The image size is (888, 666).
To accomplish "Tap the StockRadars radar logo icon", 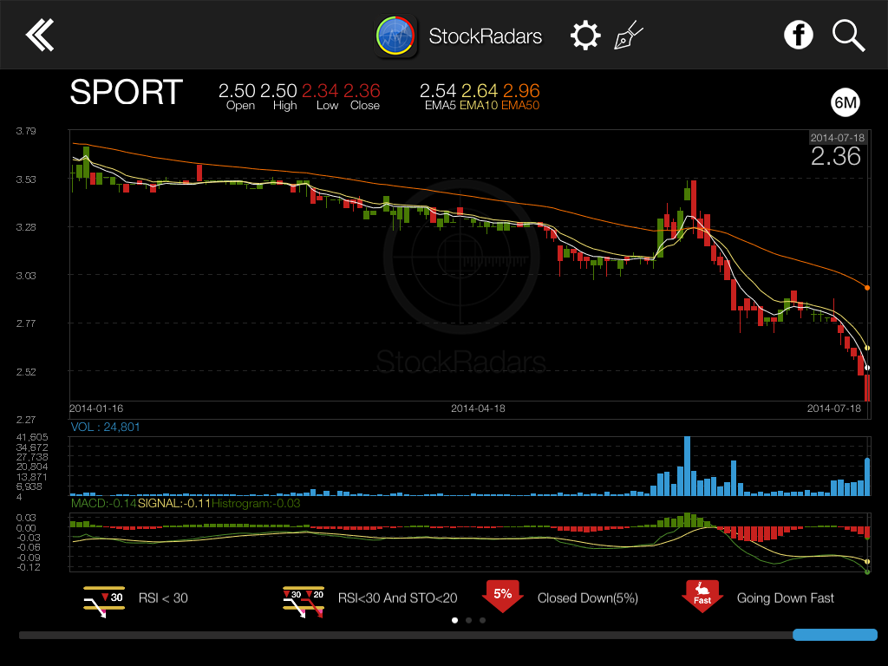I will click(x=395, y=36).
